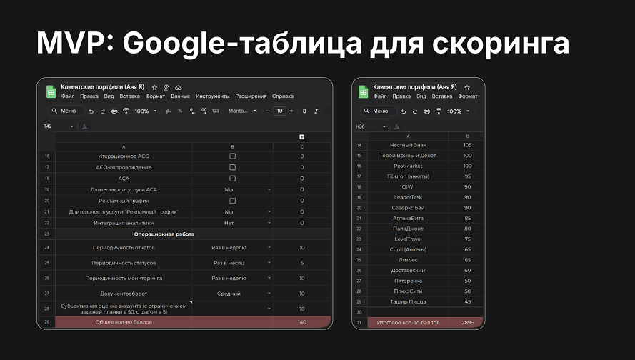This screenshot has width=635, height=360.
Task: Click the Sheets logo in the right spreadsheet
Action: [364, 91]
